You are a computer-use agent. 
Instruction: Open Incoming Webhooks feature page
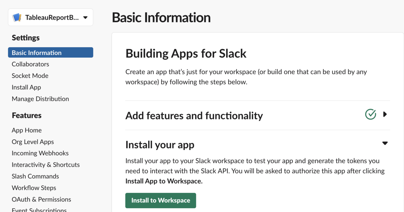(40, 153)
